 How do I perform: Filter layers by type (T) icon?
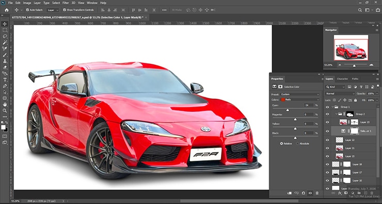pos(361,87)
